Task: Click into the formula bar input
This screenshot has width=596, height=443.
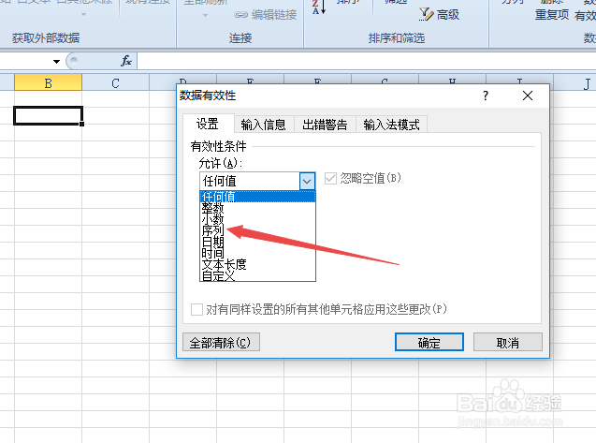Action: coord(367,61)
